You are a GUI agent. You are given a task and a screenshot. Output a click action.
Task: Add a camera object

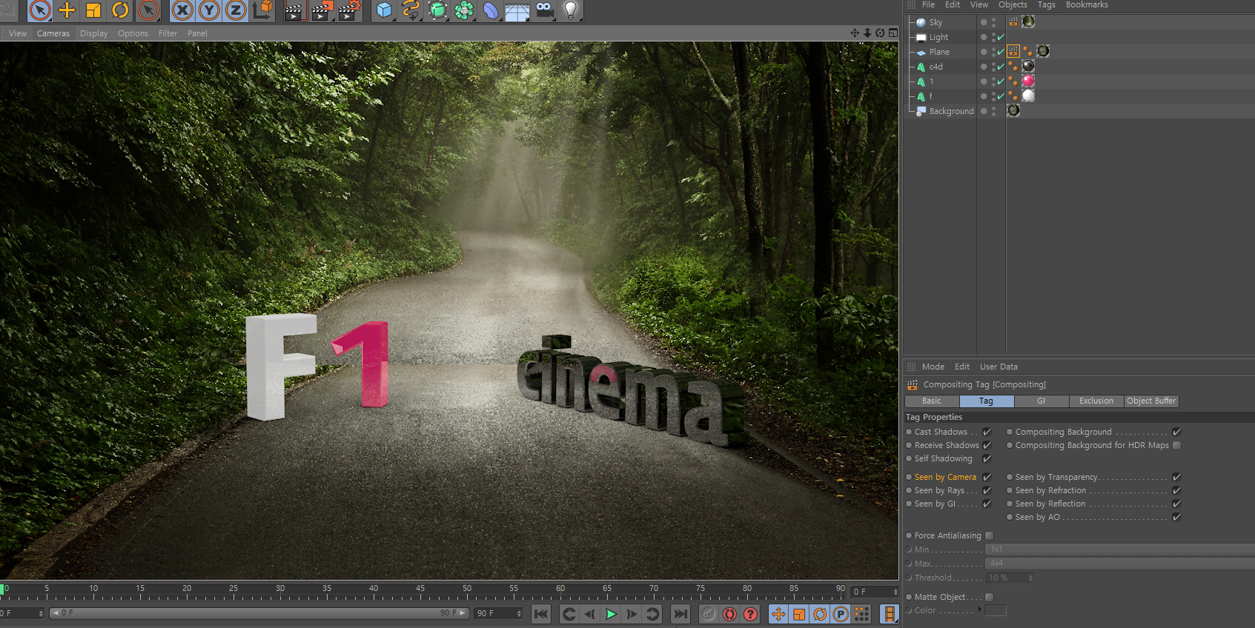(x=545, y=10)
